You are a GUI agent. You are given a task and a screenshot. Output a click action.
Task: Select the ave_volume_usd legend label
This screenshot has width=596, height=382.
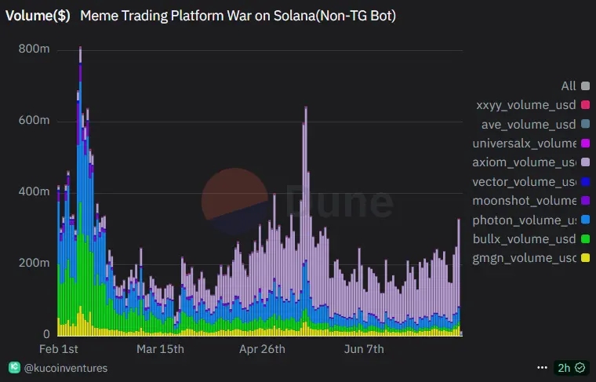(x=529, y=124)
